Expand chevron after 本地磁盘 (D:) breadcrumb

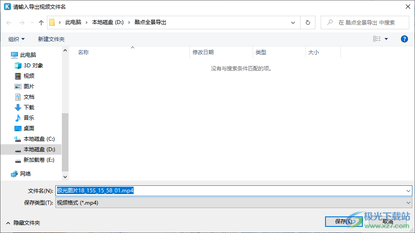[129, 22]
